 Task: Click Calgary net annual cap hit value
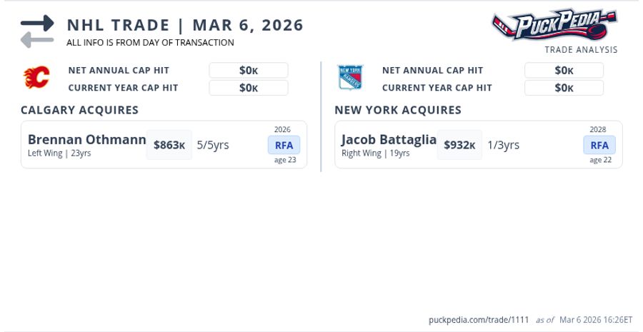point(249,71)
